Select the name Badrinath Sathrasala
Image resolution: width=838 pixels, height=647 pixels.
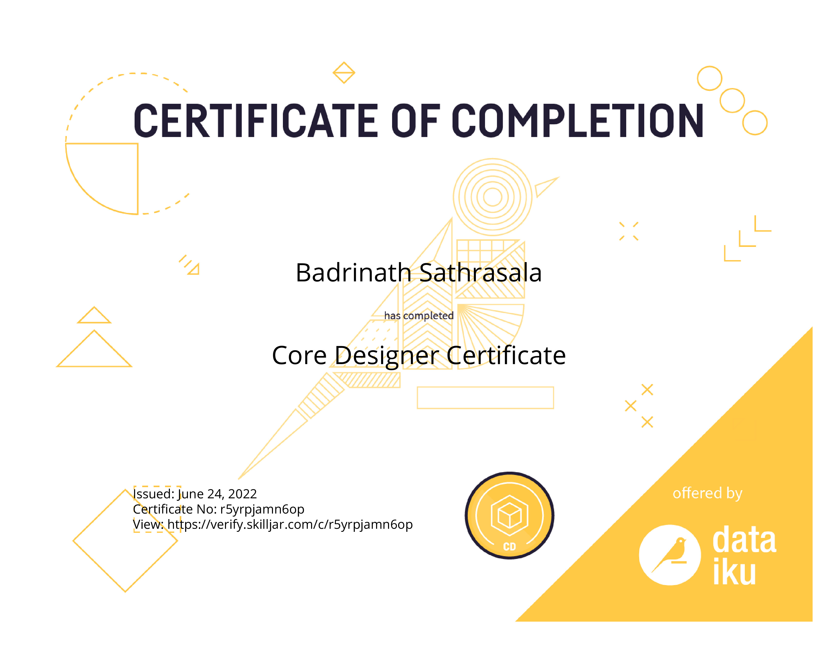pos(418,273)
